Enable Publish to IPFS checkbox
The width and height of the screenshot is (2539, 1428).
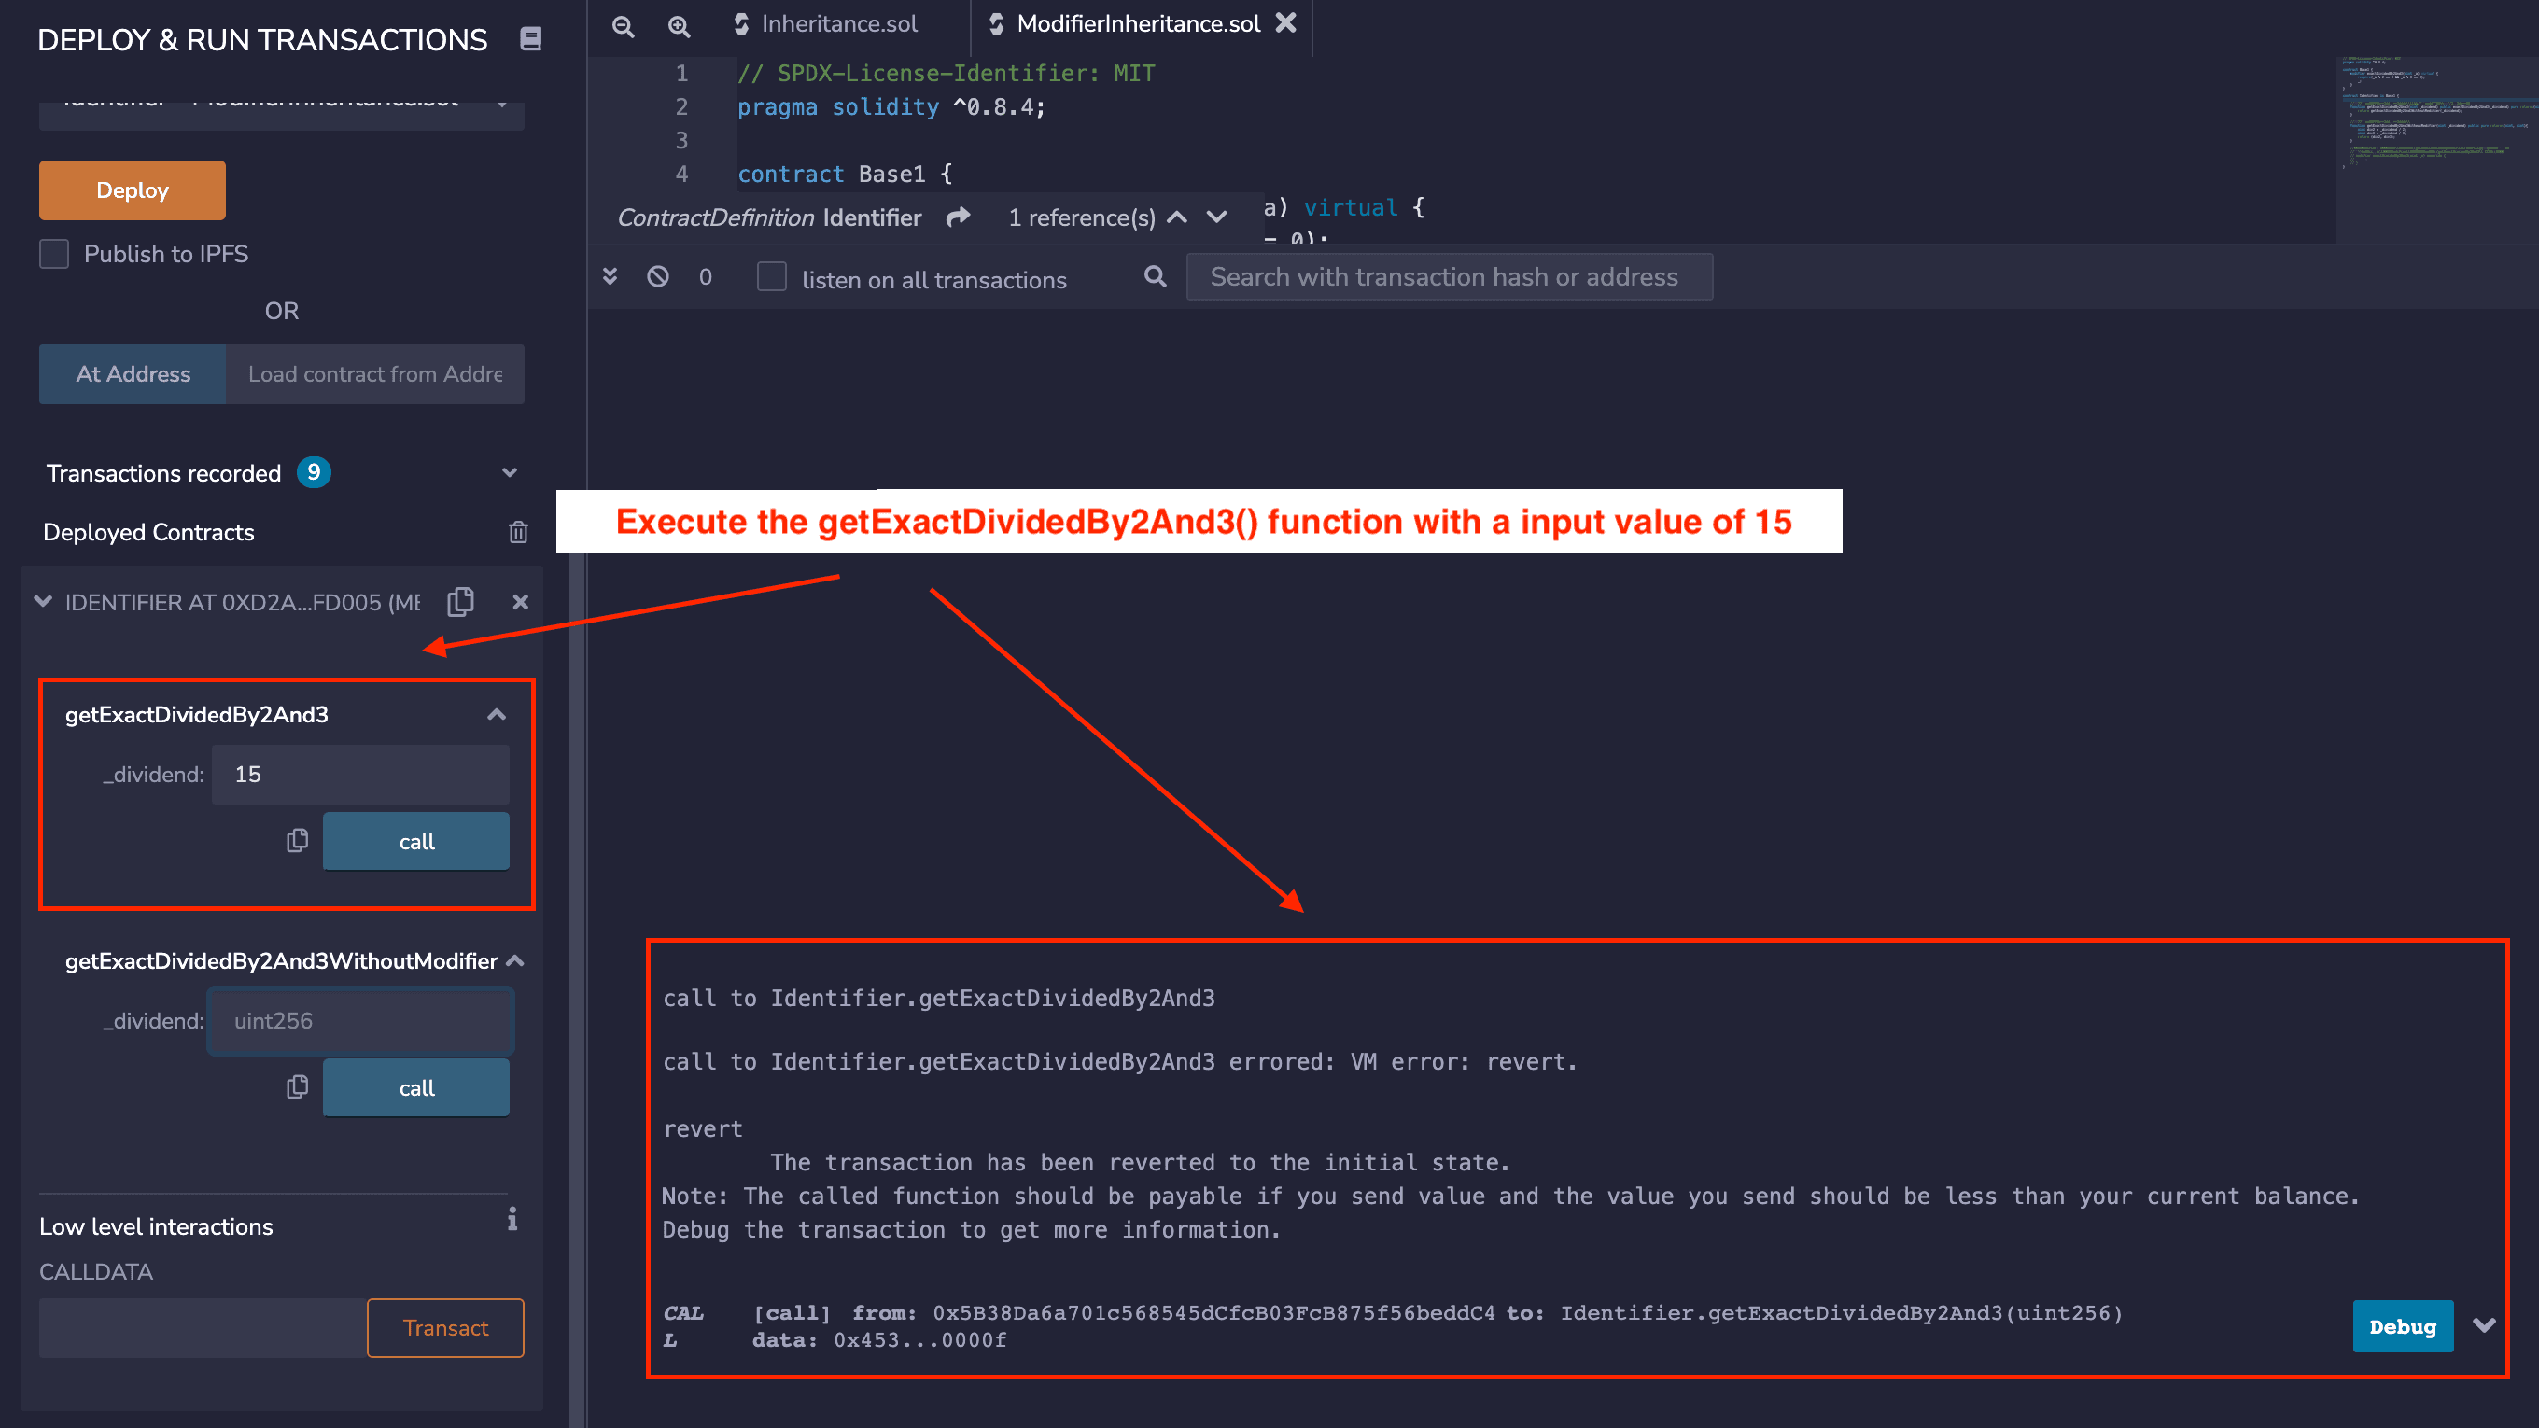click(x=54, y=254)
